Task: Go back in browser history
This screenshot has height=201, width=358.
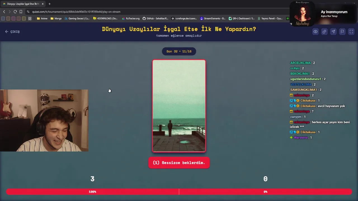Action: click(x=4, y=12)
